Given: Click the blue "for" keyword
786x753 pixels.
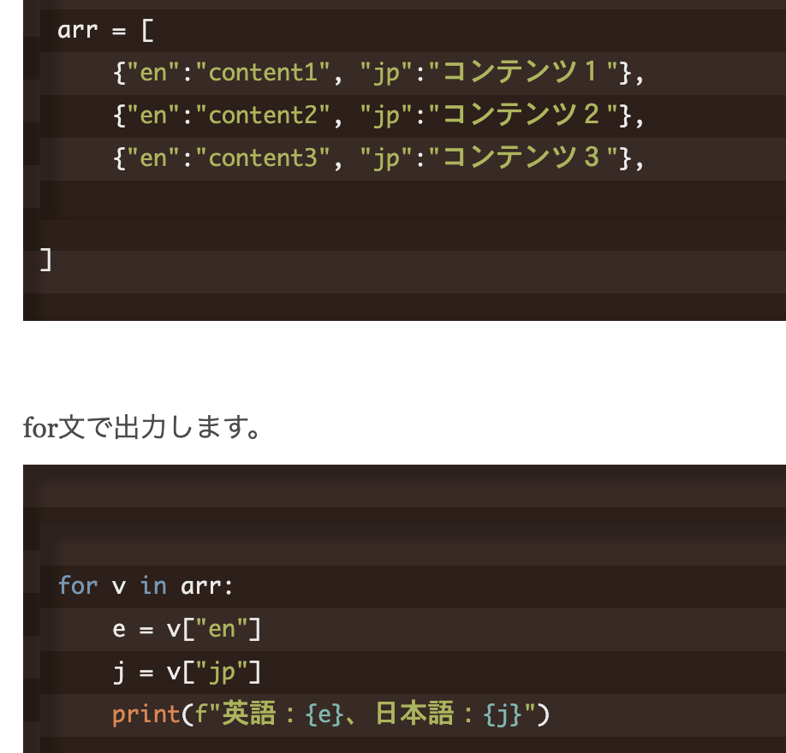Looking at the screenshot, I should 78,586.
